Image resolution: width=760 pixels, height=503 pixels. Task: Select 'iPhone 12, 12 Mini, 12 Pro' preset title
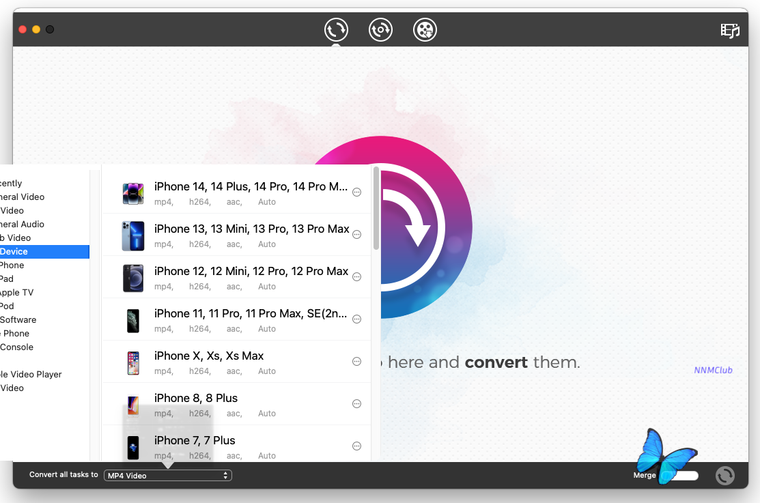(x=251, y=271)
